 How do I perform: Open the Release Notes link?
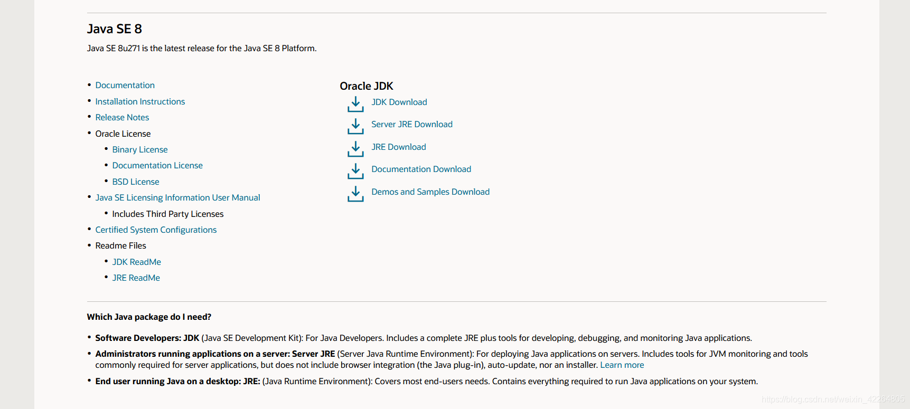click(x=122, y=117)
